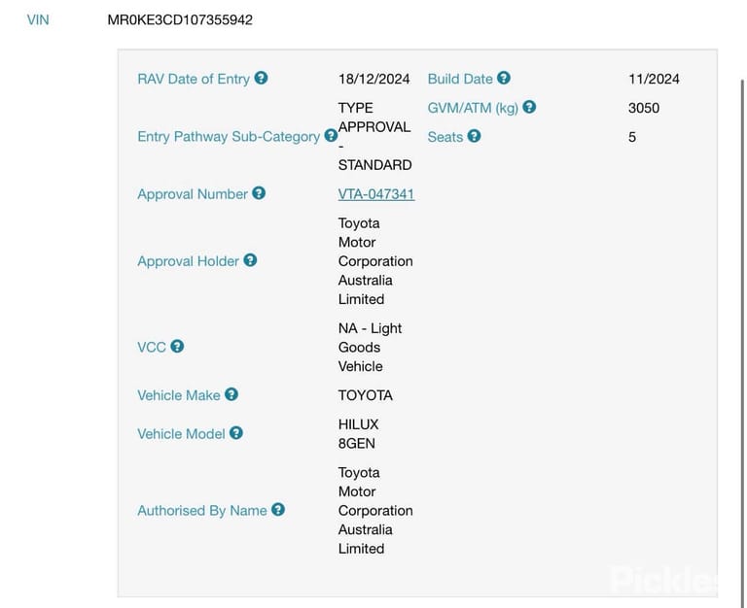Click help icon beside RAV Date of Entry
Screen dimensions: 747x608
[261, 78]
